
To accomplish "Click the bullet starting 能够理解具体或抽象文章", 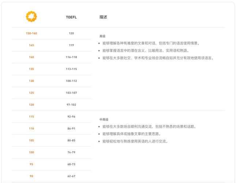I will 132,134.
